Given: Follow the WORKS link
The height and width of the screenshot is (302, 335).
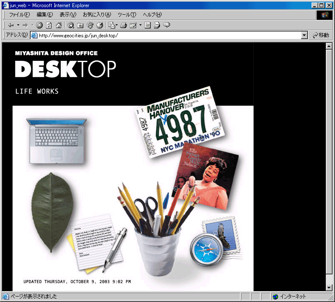Looking at the screenshot, I should [48, 91].
